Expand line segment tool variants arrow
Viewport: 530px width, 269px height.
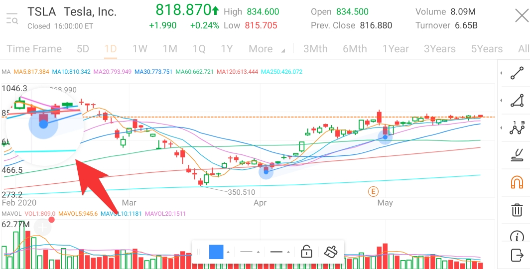click(501, 73)
